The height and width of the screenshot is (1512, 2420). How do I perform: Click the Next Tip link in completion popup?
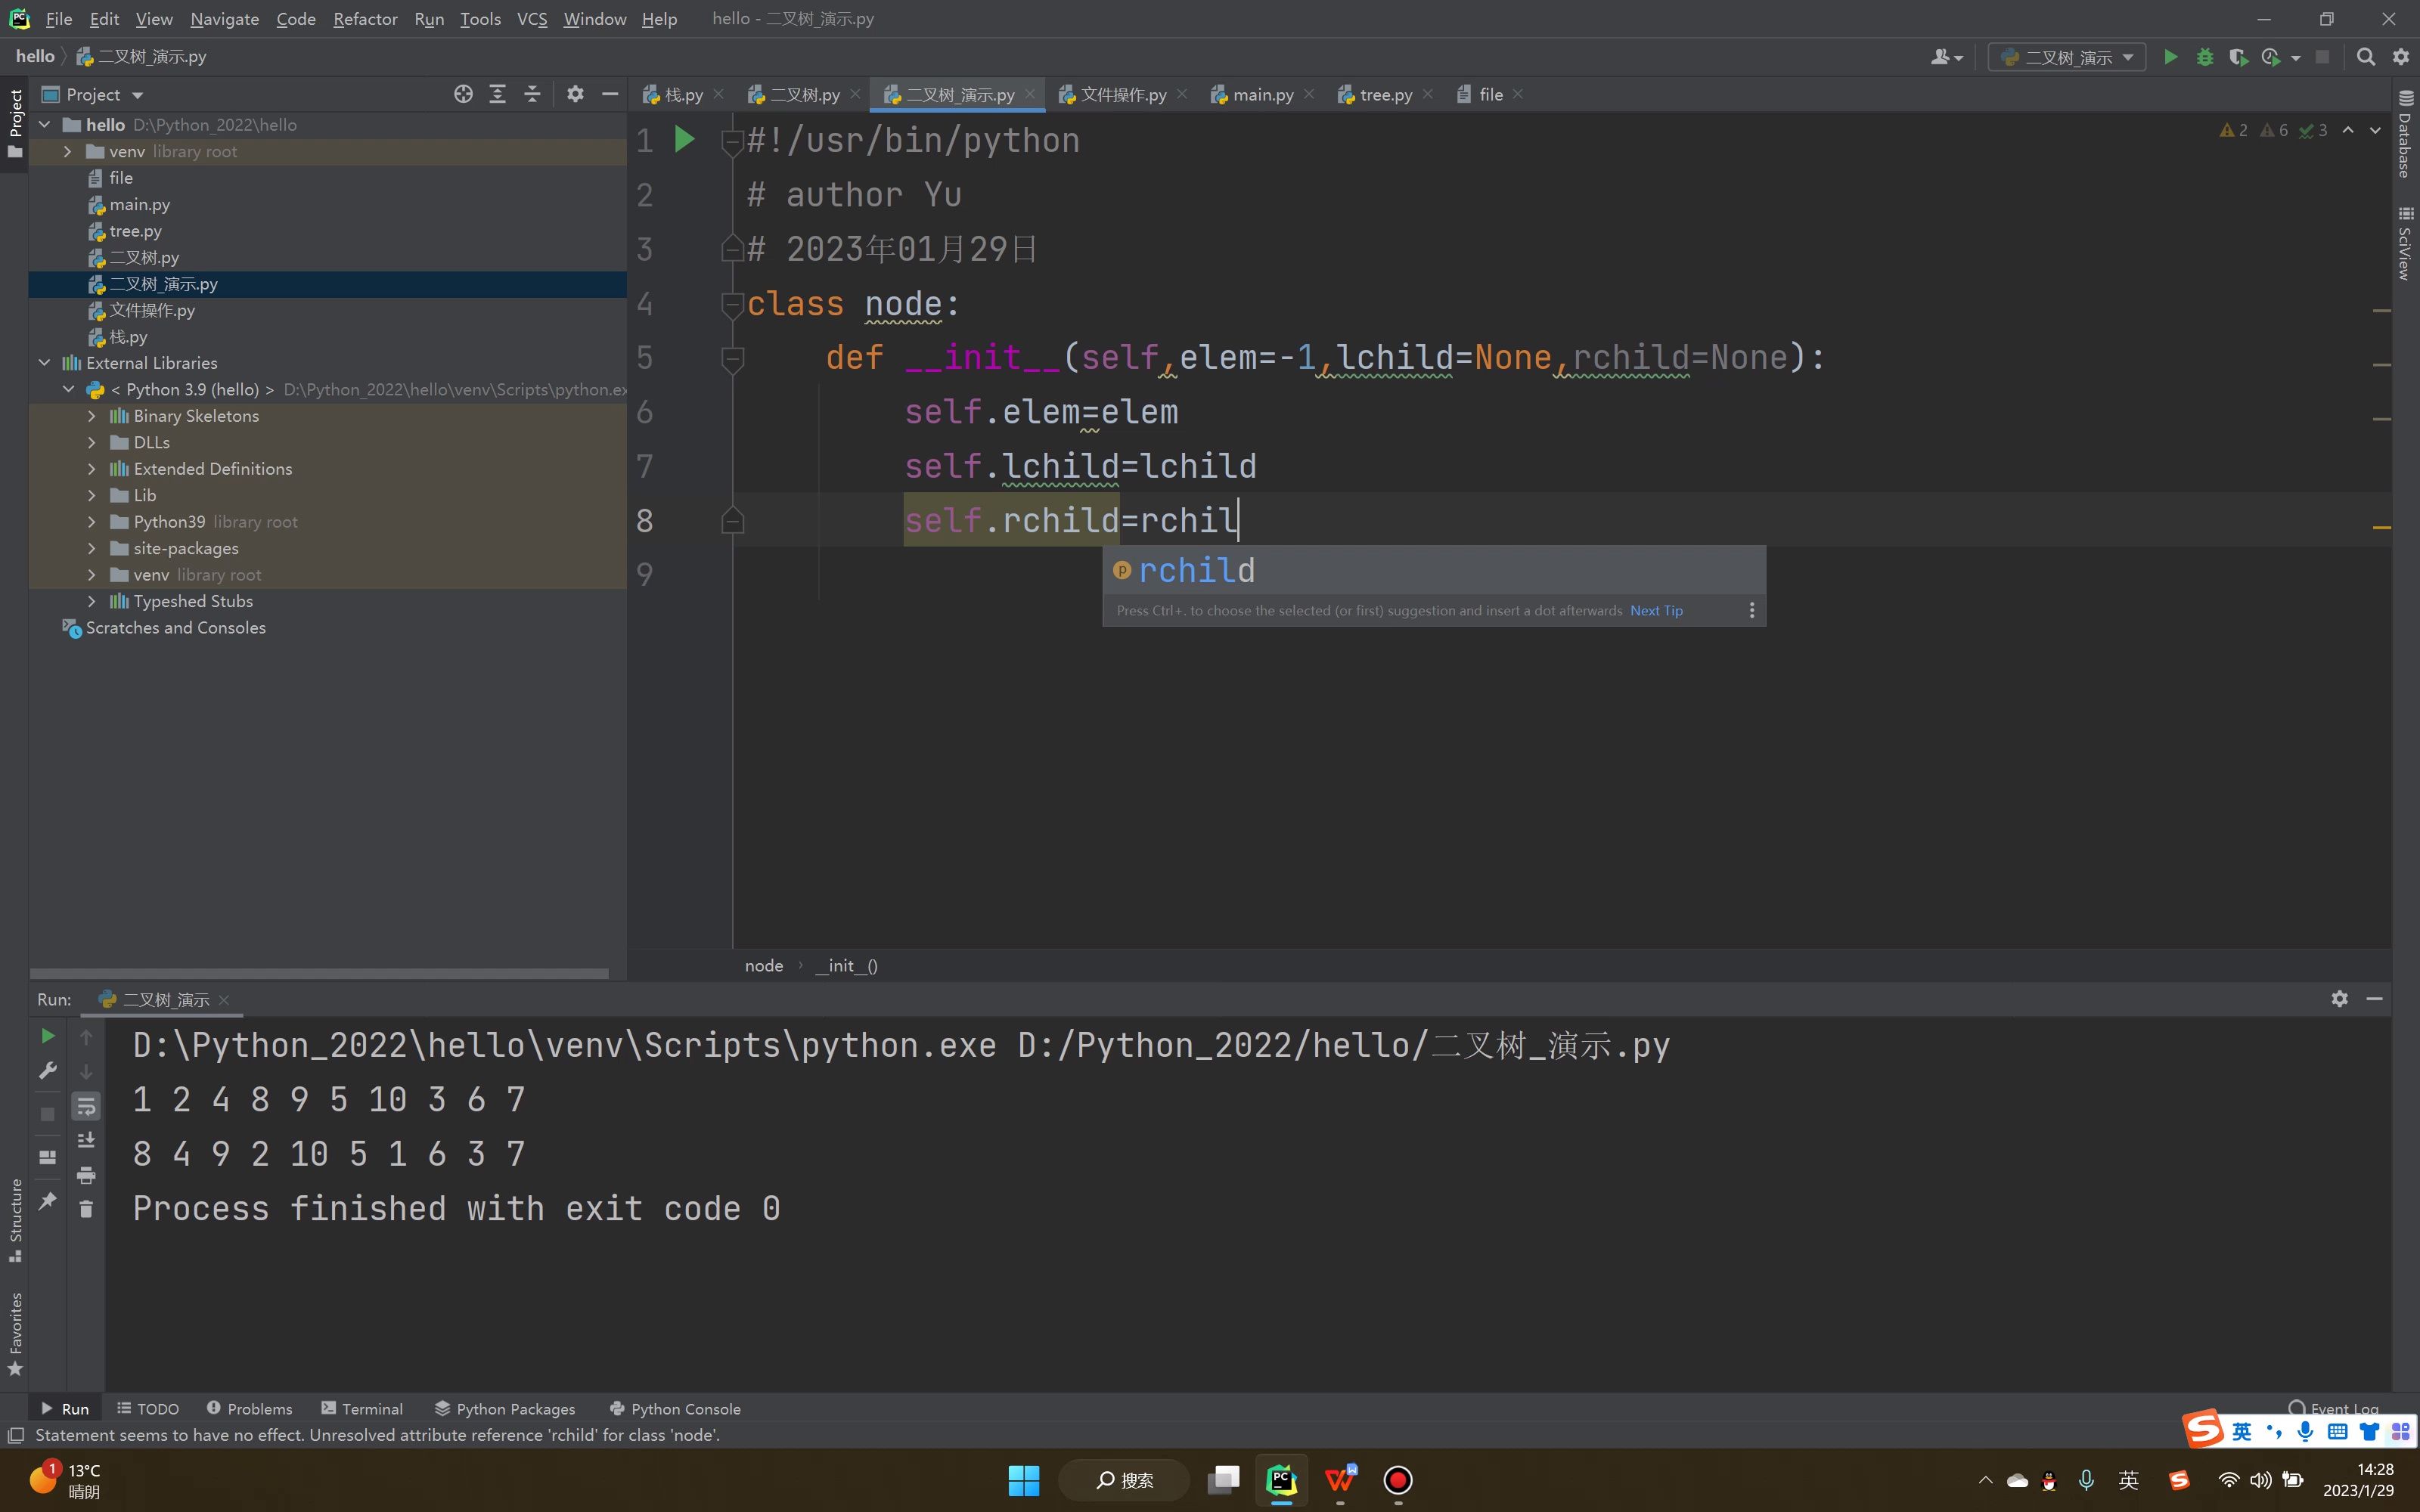coord(1656,610)
